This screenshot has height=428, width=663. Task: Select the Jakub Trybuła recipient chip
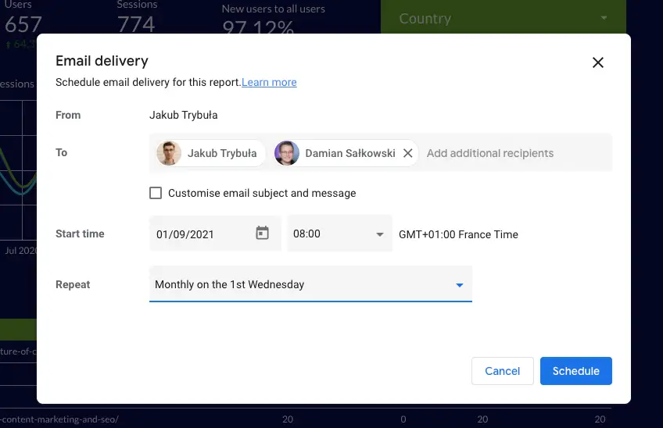(210, 153)
